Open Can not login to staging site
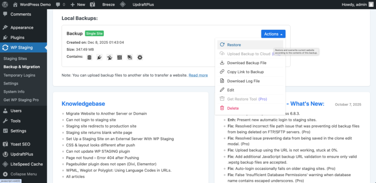 [x=91, y=120]
